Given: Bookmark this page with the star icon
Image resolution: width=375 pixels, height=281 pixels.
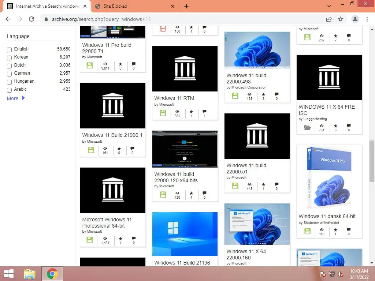Looking at the screenshot, I should [341, 19].
